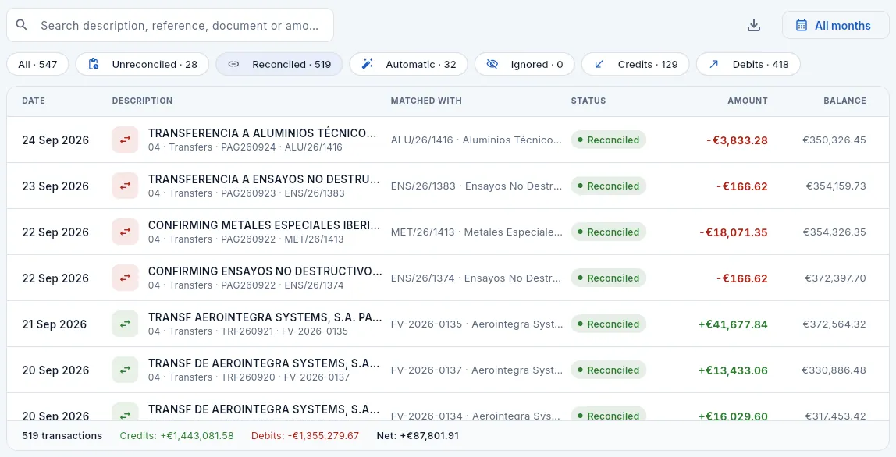Click transfer icon of 23 Sep Ensayos row
The image size is (896, 457).
click(125, 186)
